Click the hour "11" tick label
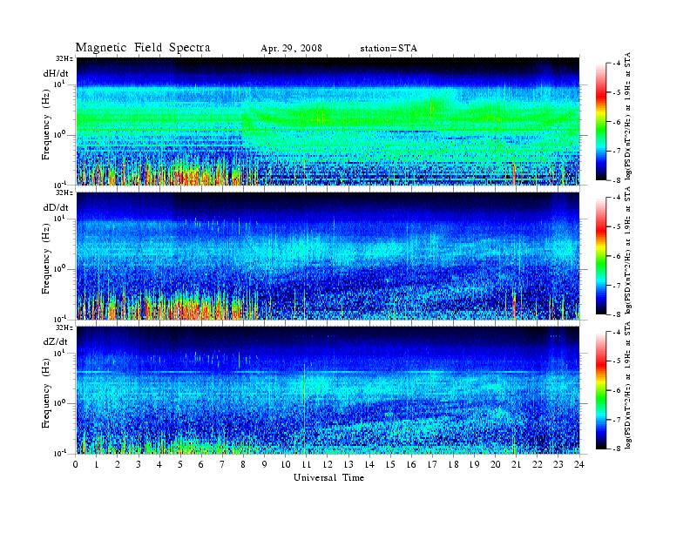Screen dimensions: 690x533 pos(307,465)
